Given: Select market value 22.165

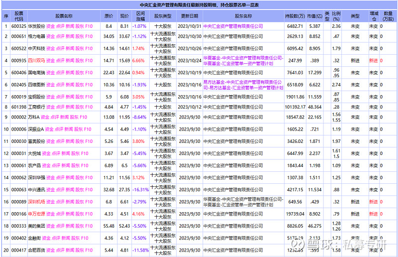Looking at the screenshot, I should point(315,117).
